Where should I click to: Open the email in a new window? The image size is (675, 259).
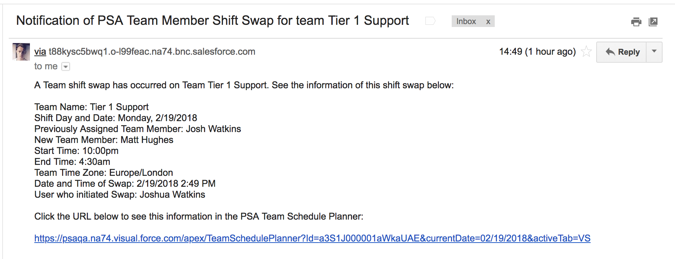(653, 22)
